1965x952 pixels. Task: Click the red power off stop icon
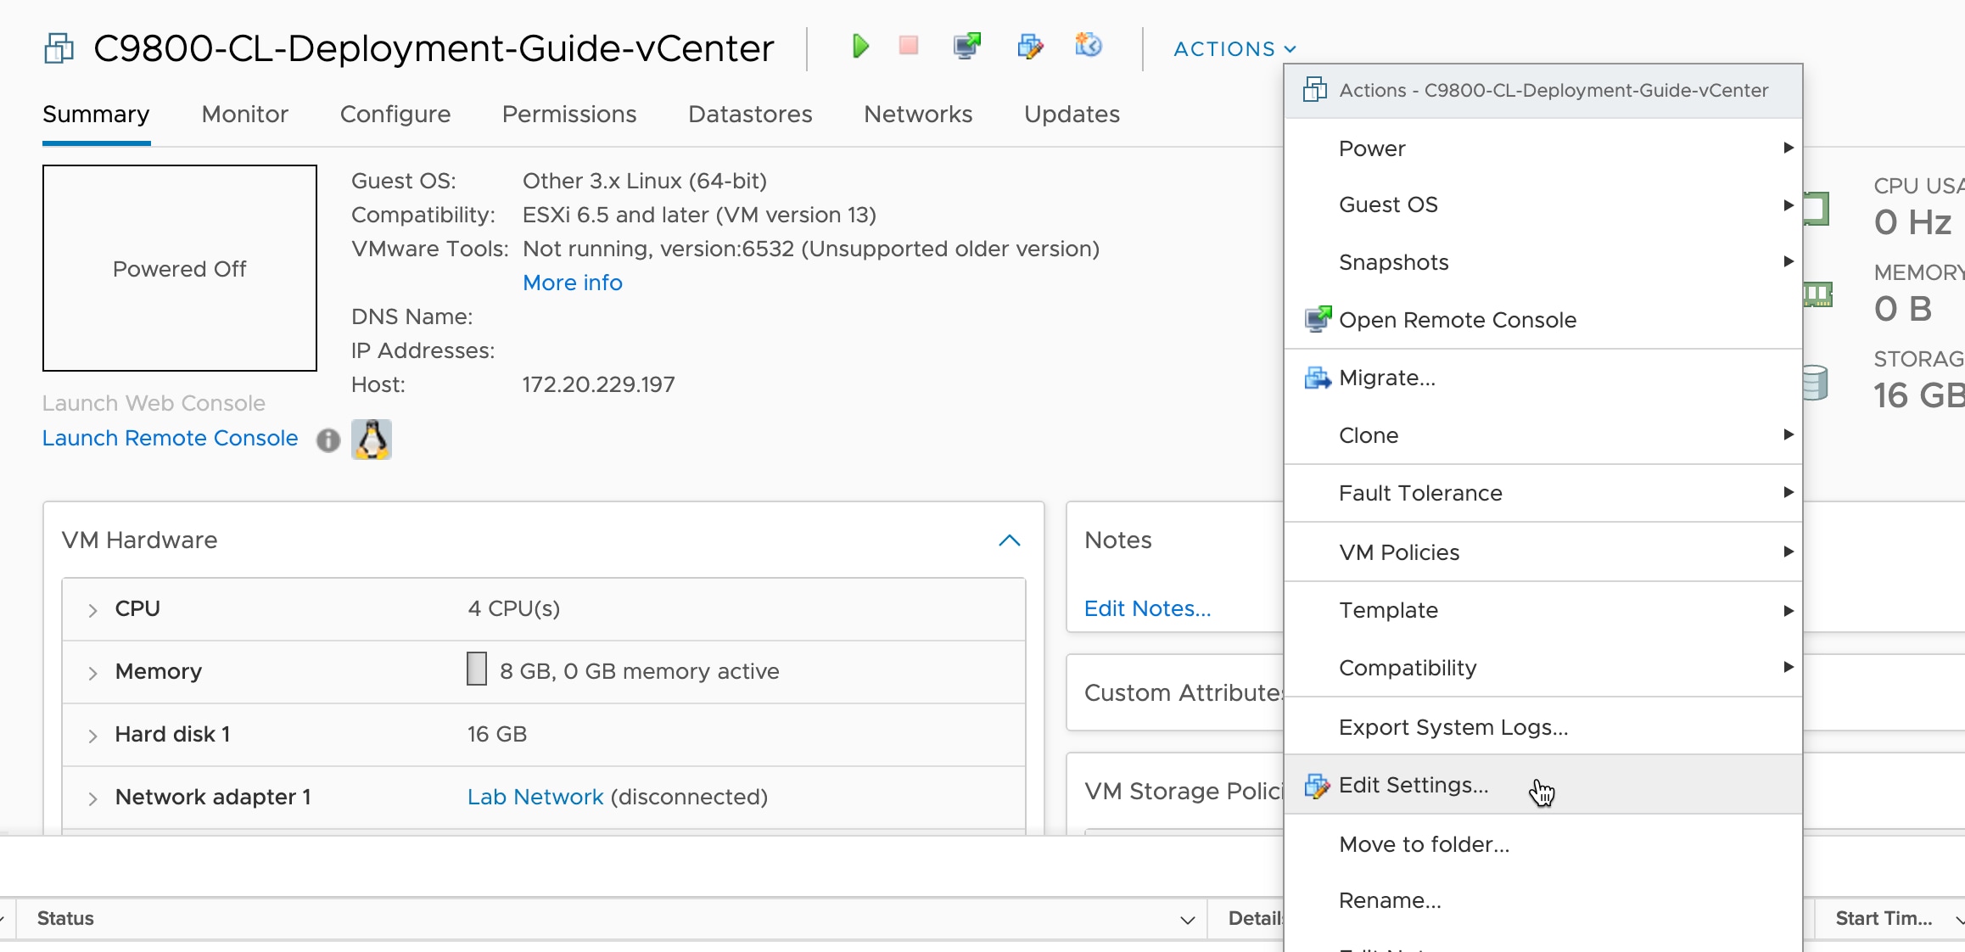click(909, 45)
